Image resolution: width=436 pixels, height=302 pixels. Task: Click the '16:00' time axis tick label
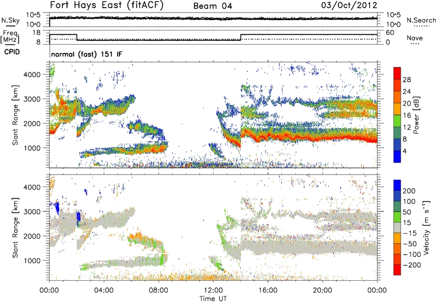tap(268, 291)
